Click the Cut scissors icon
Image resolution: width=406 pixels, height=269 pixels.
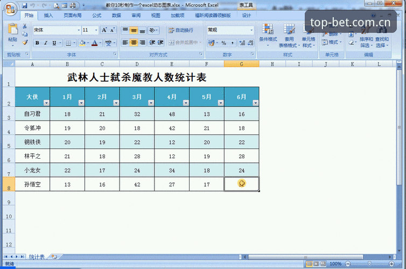click(x=25, y=26)
